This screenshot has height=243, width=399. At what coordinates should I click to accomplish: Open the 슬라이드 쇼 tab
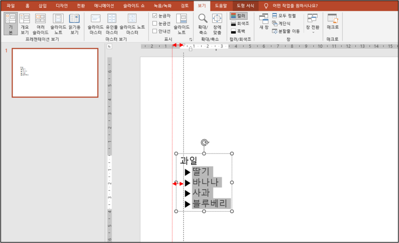tap(134, 6)
